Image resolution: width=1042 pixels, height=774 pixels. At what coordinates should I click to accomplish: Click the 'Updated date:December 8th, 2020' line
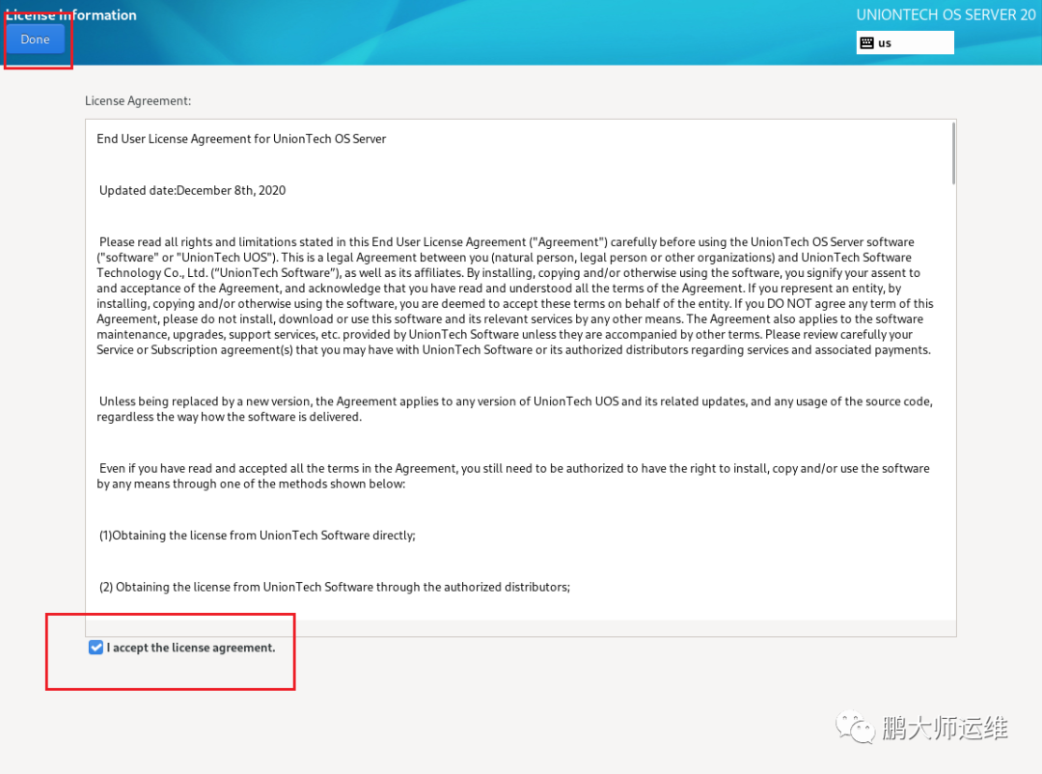point(192,190)
